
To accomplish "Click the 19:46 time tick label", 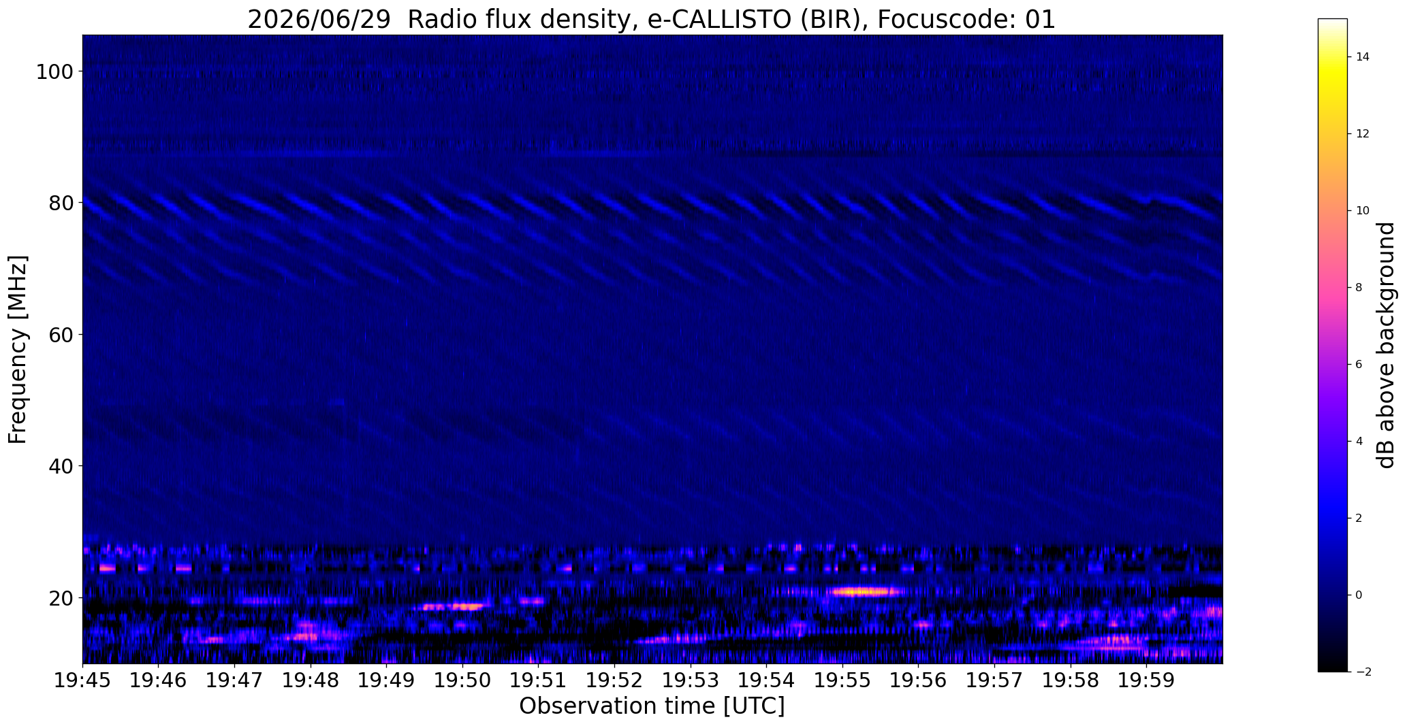I will 159,680.
